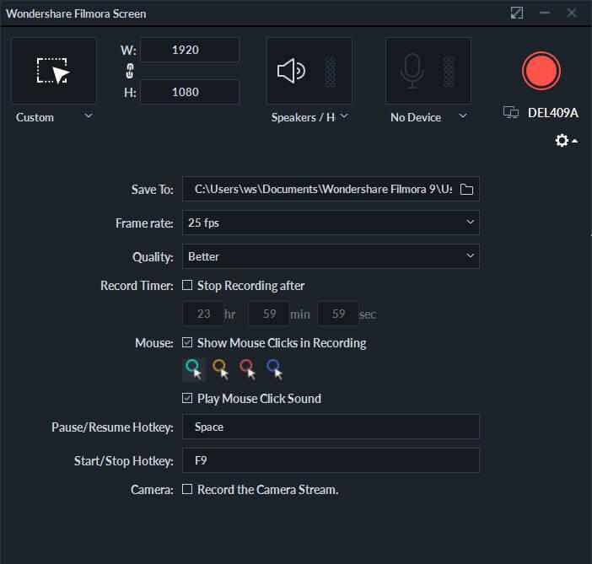The width and height of the screenshot is (592, 564).
Task: Click the Speakers / H device label
Action: [x=303, y=117]
